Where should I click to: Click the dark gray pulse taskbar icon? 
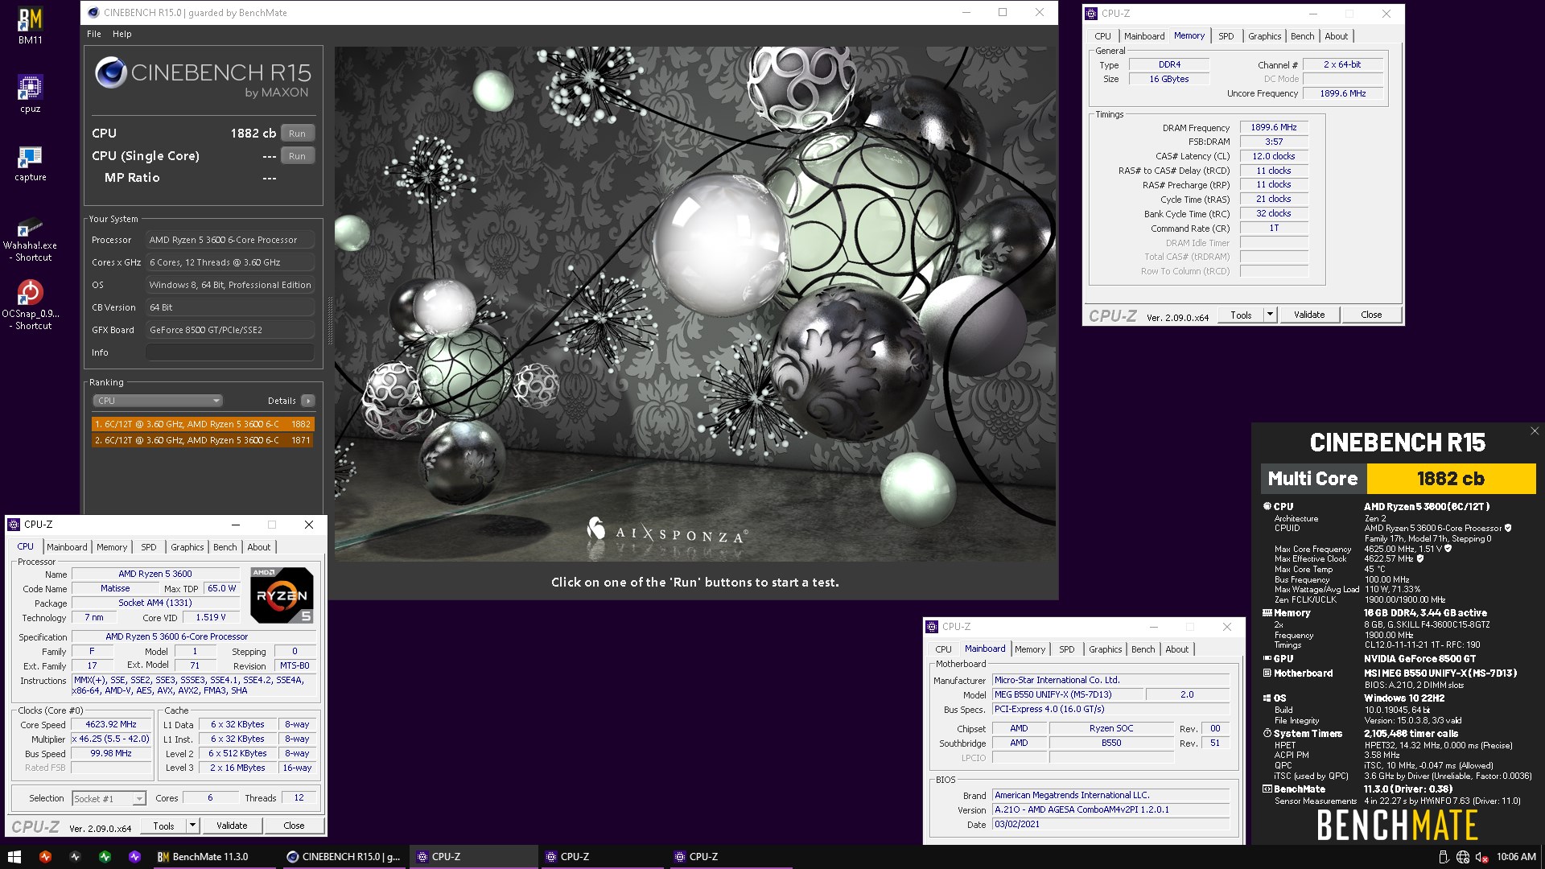[76, 857]
